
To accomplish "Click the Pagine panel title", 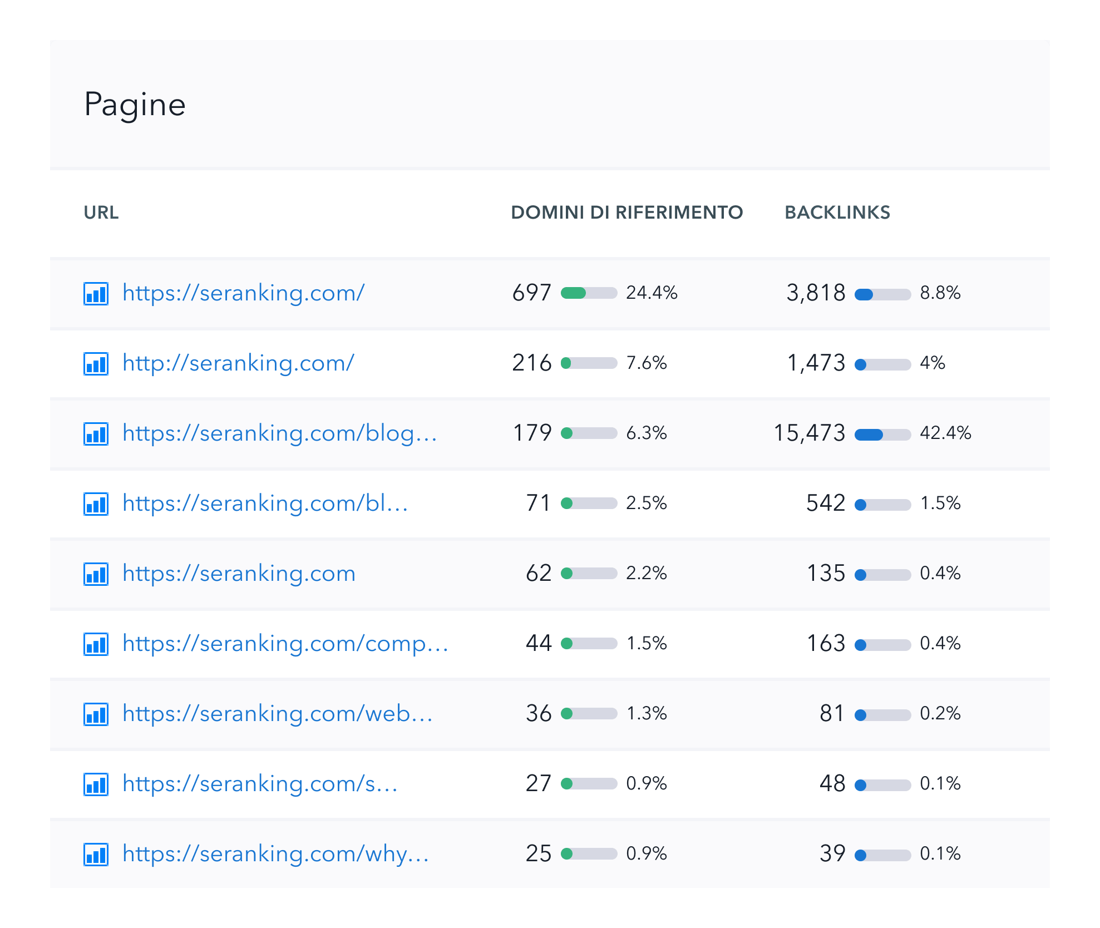I will click(x=135, y=105).
